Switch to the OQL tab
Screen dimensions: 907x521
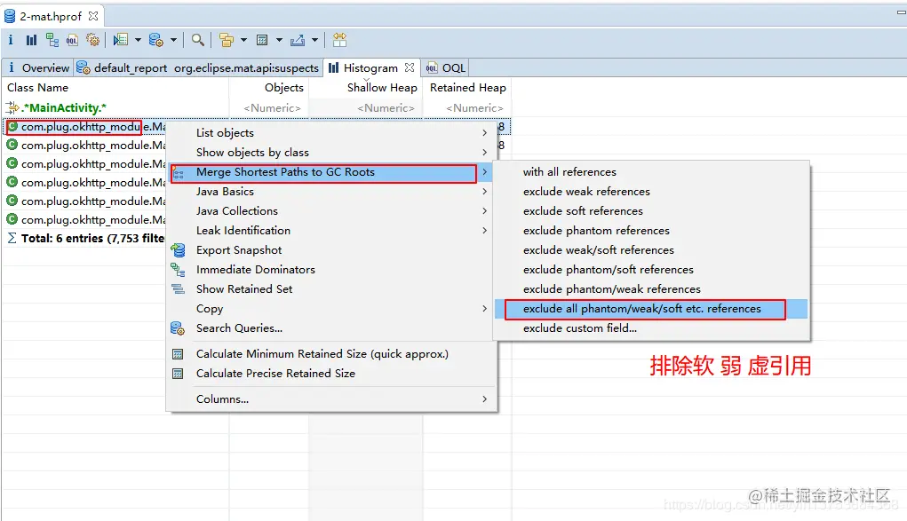pyautogui.click(x=445, y=67)
